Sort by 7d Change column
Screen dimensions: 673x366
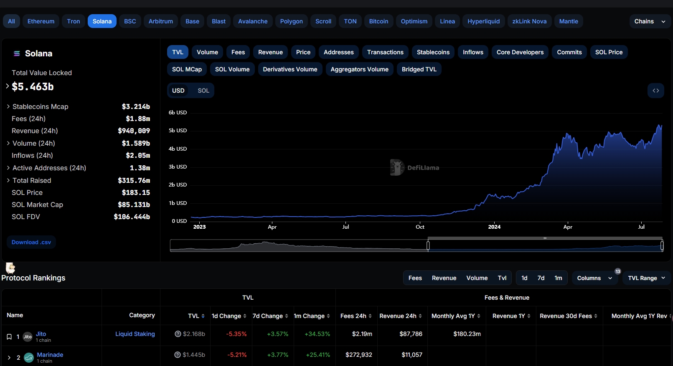tap(287, 316)
